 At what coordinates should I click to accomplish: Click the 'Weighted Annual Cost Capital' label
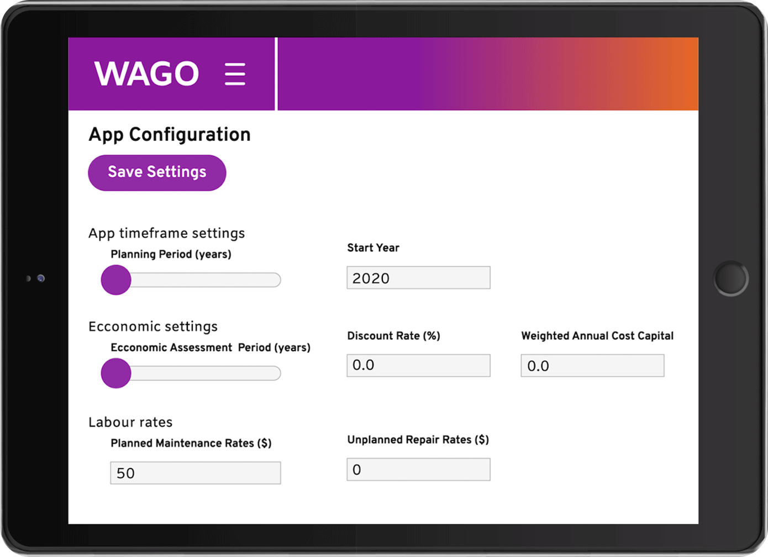pos(597,336)
